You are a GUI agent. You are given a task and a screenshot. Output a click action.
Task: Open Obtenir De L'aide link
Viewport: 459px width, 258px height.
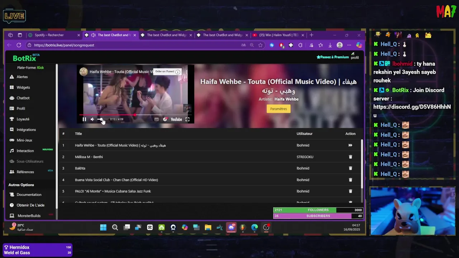(x=30, y=205)
